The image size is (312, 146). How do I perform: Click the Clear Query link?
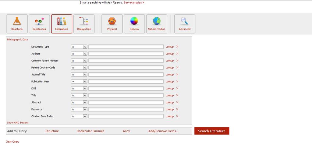pos(12,142)
